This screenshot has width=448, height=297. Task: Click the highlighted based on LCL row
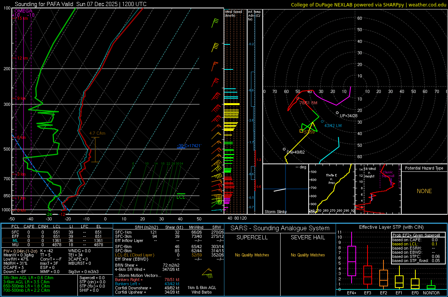tap(415, 244)
